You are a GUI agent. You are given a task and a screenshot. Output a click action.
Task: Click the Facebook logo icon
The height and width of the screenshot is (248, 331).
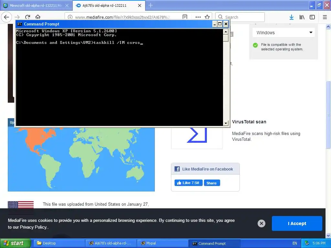click(177, 169)
